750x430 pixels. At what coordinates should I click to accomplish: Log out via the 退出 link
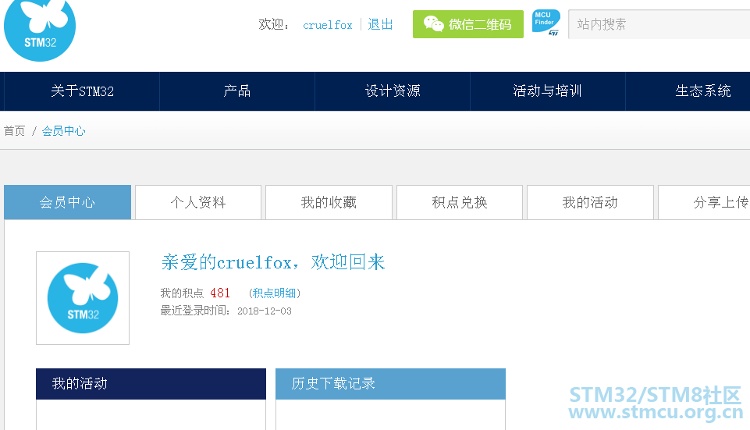click(x=380, y=24)
